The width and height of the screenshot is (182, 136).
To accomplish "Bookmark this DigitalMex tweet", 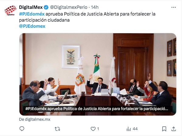I will [164, 129].
